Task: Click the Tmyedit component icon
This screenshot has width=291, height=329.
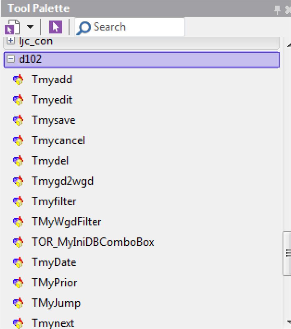Action: (17, 100)
